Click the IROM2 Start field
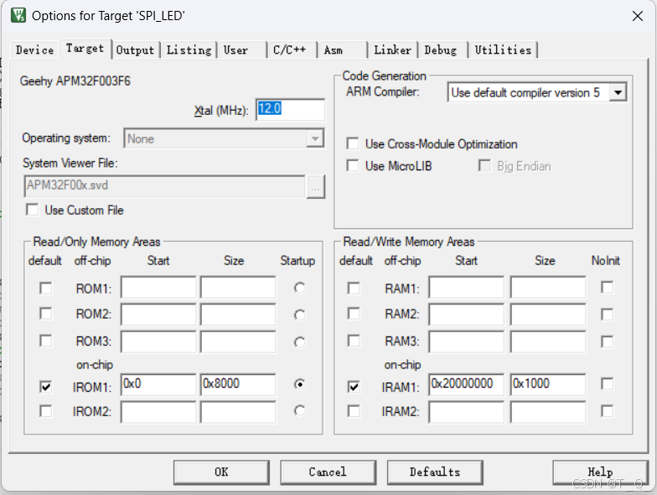The image size is (657, 495). [x=158, y=412]
